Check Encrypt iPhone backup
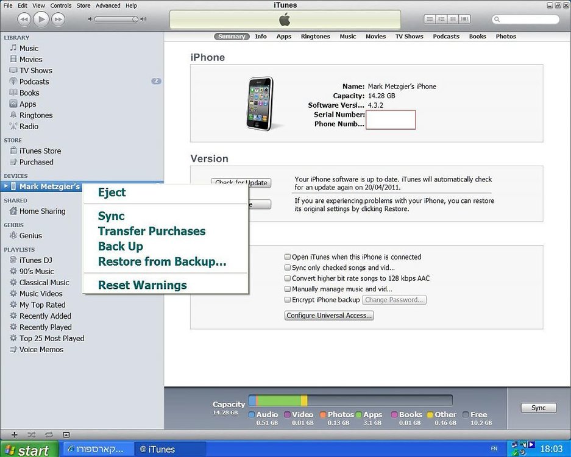This screenshot has width=571, height=457. (287, 300)
